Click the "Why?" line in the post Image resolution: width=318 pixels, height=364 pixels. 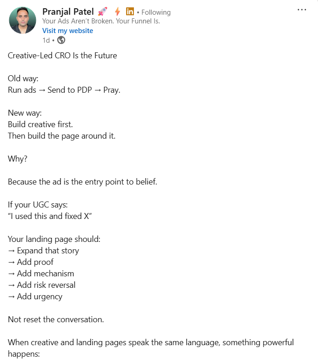coord(17,159)
